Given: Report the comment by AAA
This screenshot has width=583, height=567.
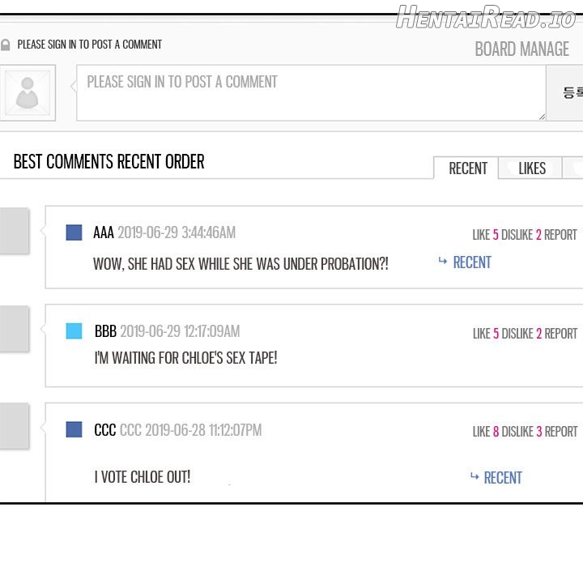Looking at the screenshot, I should pyautogui.click(x=561, y=235).
